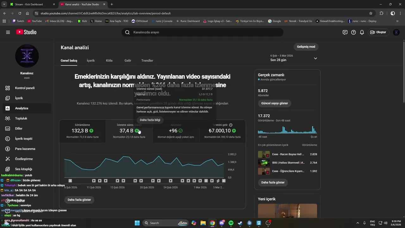Open the Bitti | Helios Stormveil video row
Viewport: 405px width, 228px height.
click(x=287, y=163)
